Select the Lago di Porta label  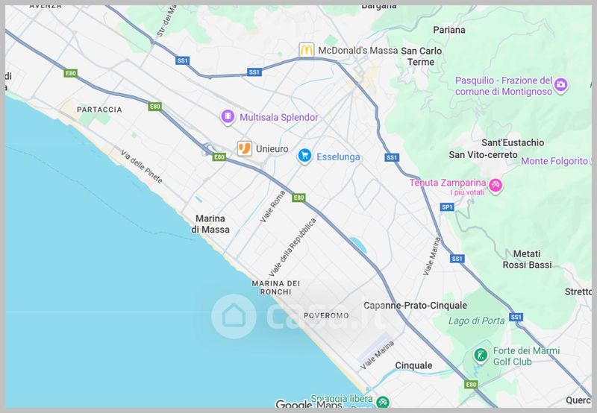tap(476, 321)
